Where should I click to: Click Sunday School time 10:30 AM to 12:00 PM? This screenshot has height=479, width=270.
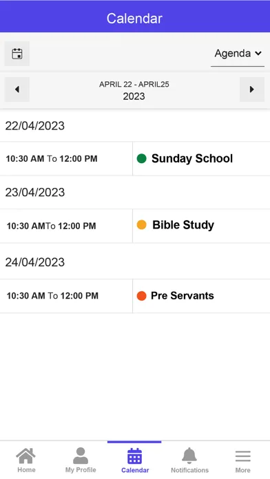[x=52, y=159]
